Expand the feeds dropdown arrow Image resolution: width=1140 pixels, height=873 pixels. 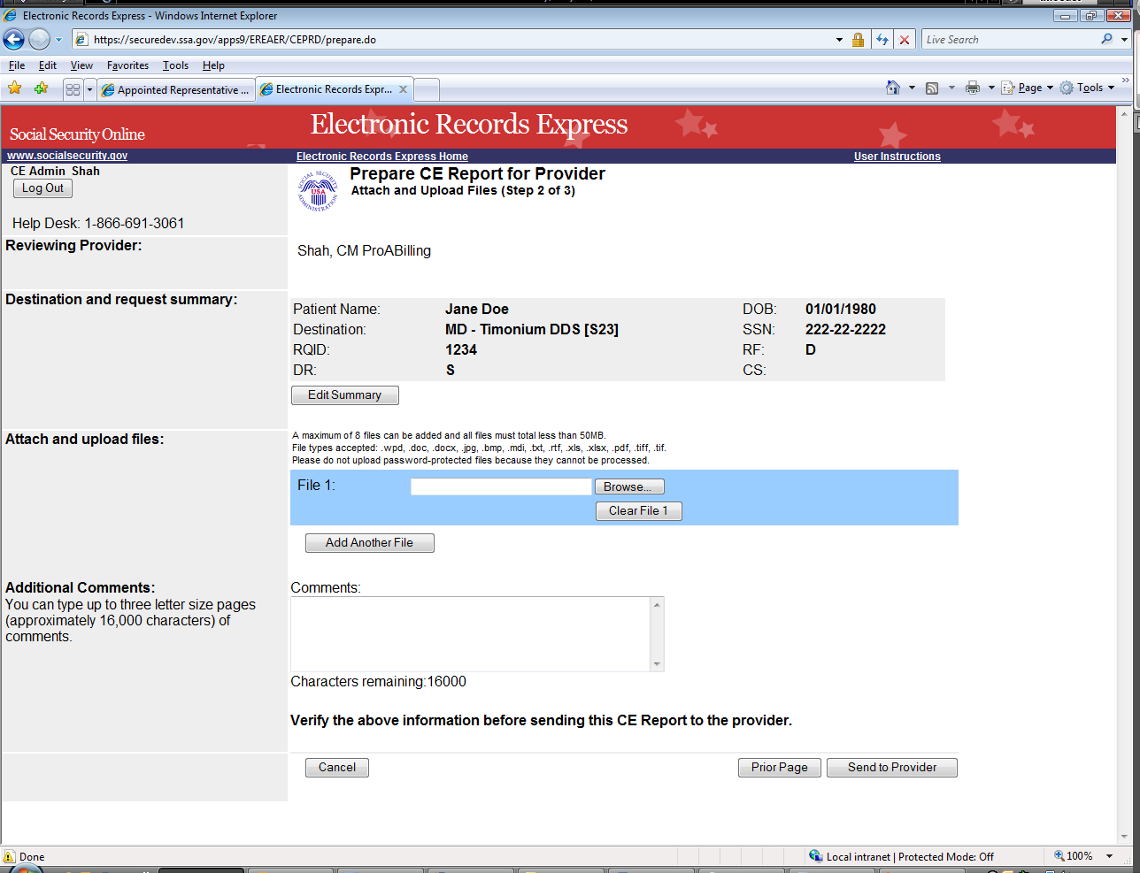tap(951, 88)
